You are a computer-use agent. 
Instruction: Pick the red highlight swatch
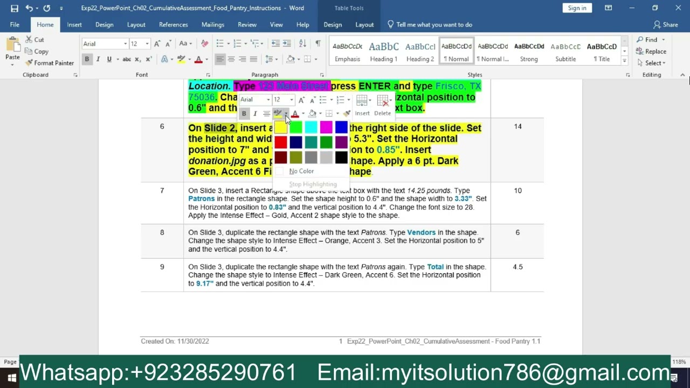tap(281, 142)
